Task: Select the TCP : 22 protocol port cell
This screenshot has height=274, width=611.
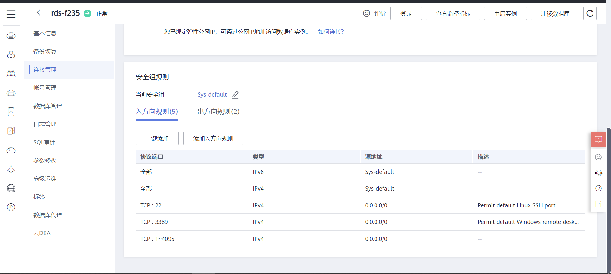Action: (x=151, y=205)
